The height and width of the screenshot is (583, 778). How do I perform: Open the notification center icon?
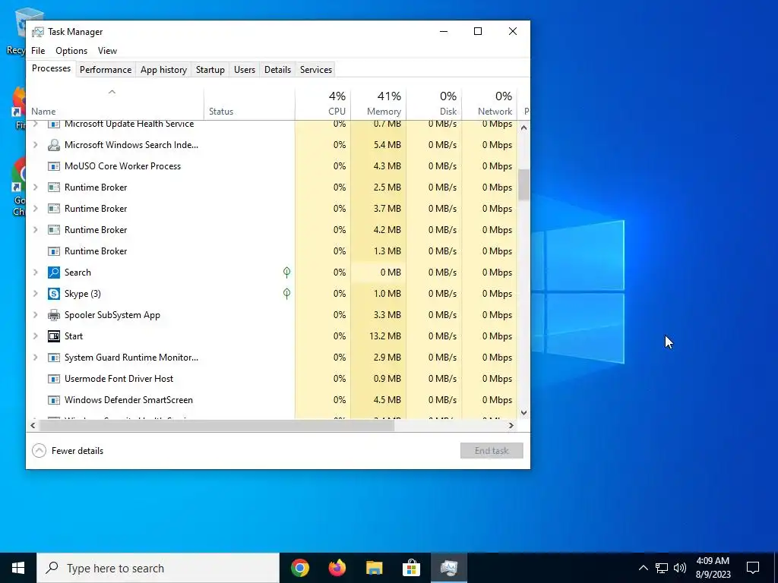[x=753, y=568]
